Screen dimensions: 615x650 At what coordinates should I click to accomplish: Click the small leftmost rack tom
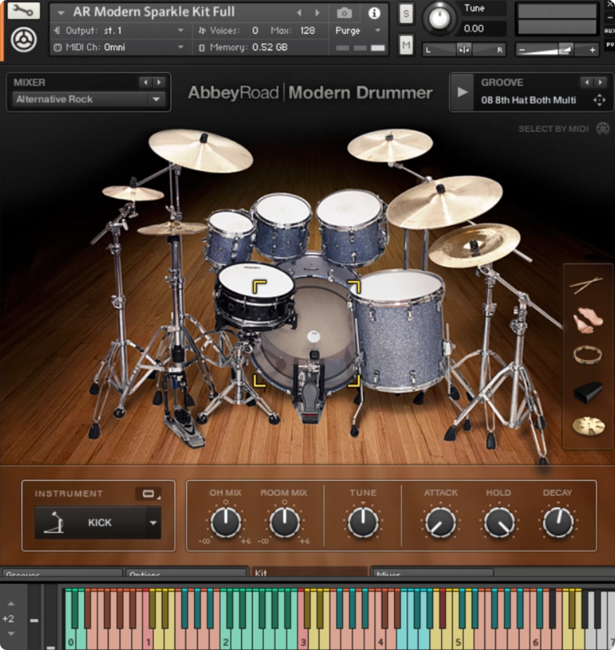[230, 237]
